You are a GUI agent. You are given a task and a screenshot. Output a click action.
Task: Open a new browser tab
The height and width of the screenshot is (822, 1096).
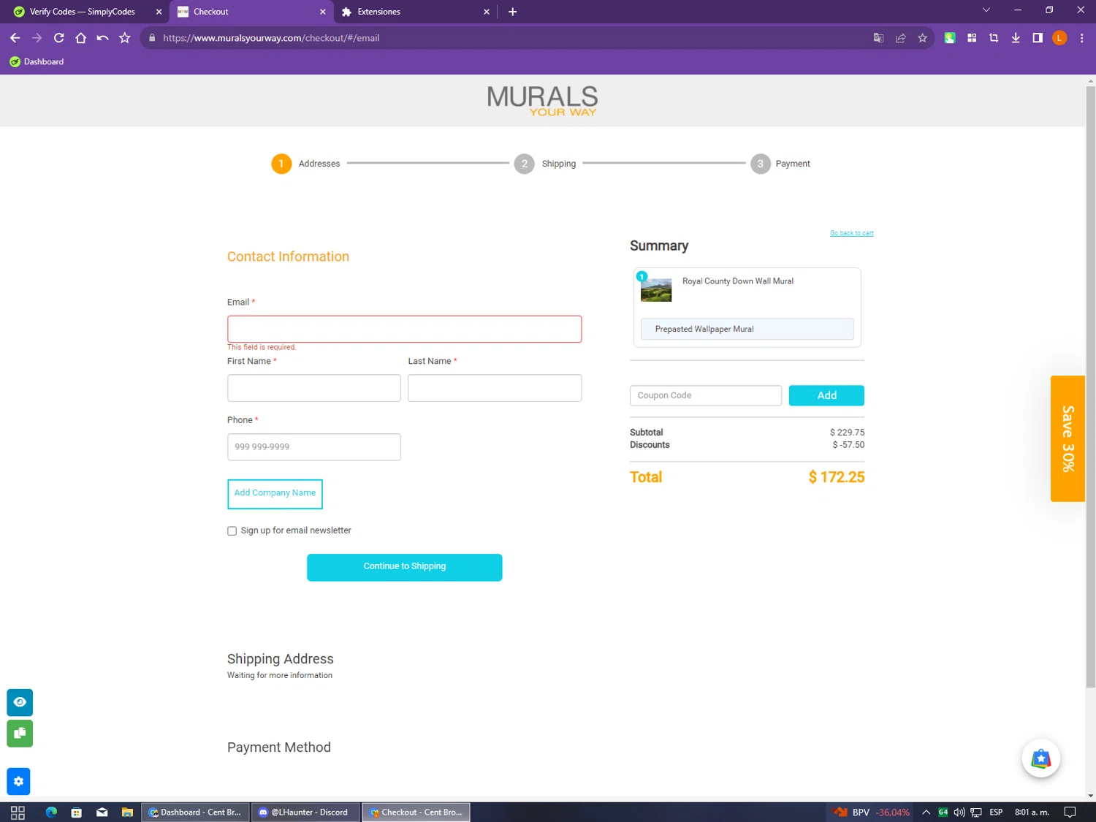click(x=513, y=12)
